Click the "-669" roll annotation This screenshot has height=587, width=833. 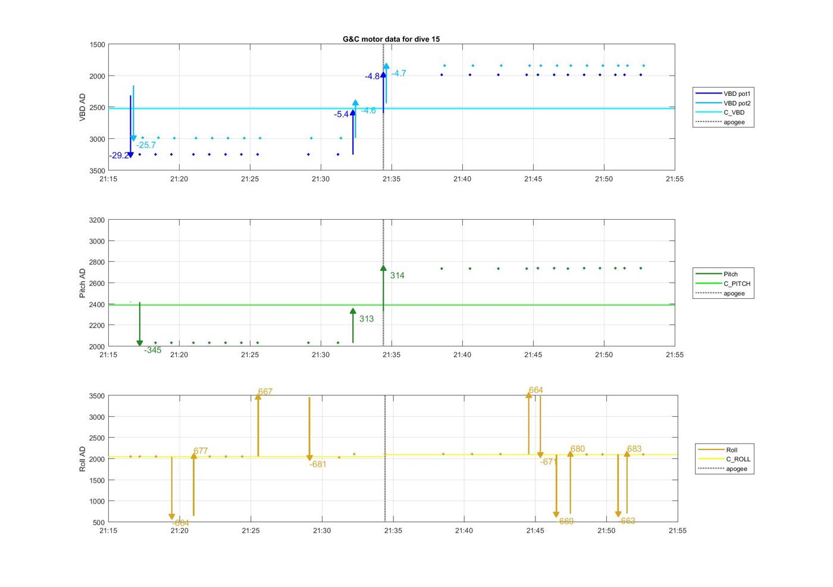[x=566, y=522]
